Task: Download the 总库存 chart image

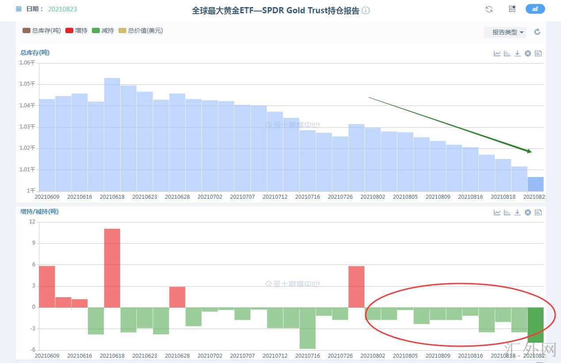Action: pos(517,53)
